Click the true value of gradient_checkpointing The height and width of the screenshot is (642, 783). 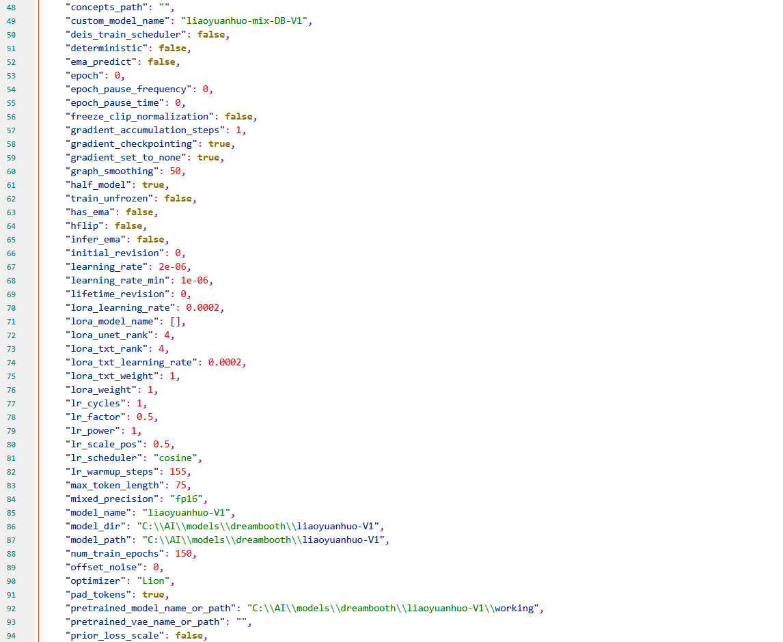tap(219, 143)
